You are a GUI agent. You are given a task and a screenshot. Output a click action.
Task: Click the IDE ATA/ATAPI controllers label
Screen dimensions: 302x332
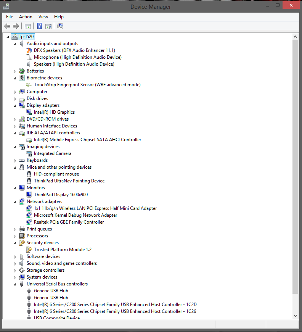(x=53, y=133)
